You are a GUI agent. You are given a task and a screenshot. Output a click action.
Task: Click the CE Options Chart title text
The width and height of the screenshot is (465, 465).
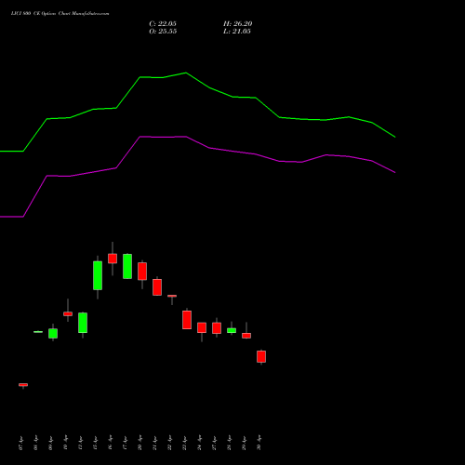click(60, 14)
